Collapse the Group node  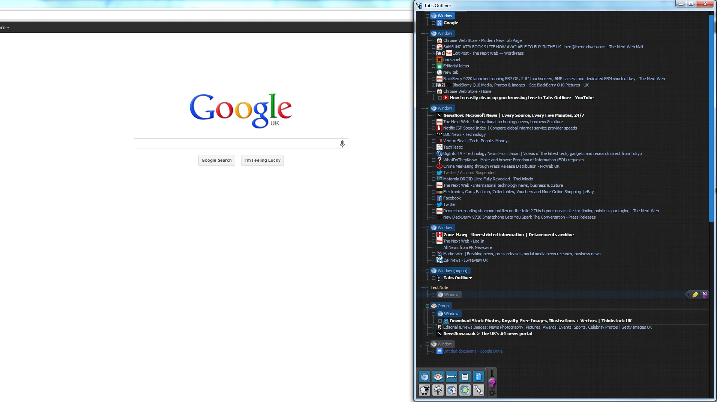[427, 306]
